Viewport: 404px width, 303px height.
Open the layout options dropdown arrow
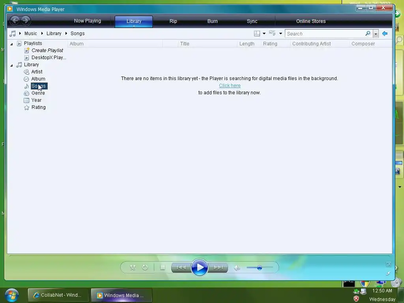click(264, 34)
